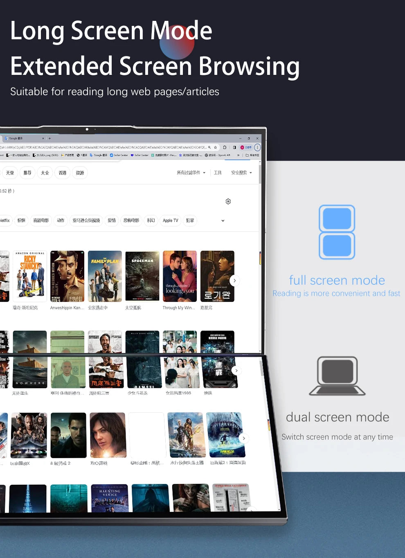Open a new browser tab with plus icon

[x=49, y=138]
